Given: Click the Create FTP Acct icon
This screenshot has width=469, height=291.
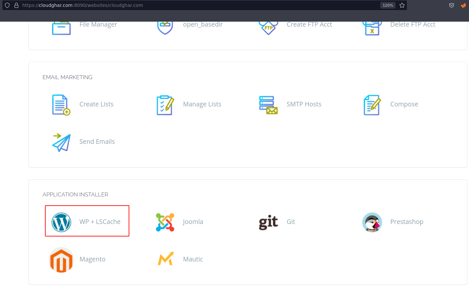Looking at the screenshot, I should [x=268, y=28].
